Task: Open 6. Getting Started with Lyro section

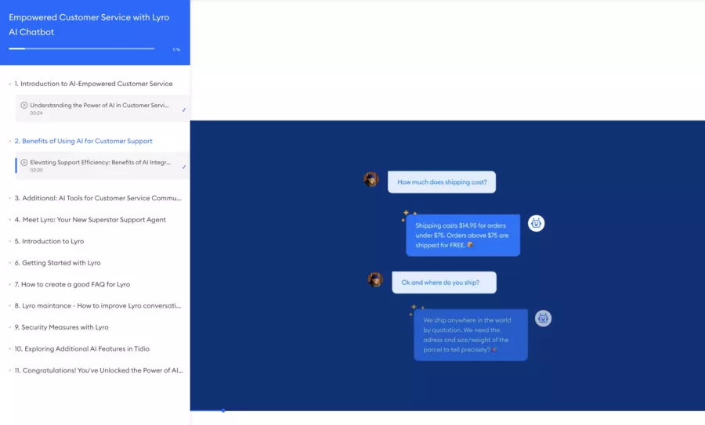Action: [57, 262]
